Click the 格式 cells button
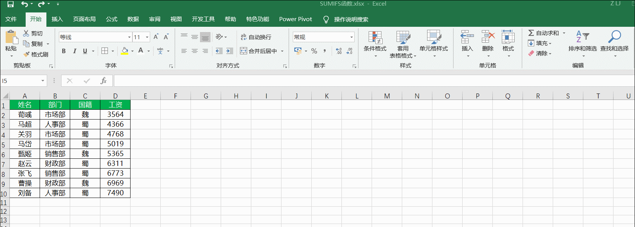This screenshot has height=227, width=635. coord(508,44)
